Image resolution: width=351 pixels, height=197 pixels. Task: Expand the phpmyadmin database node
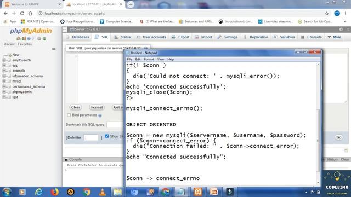click(4, 92)
